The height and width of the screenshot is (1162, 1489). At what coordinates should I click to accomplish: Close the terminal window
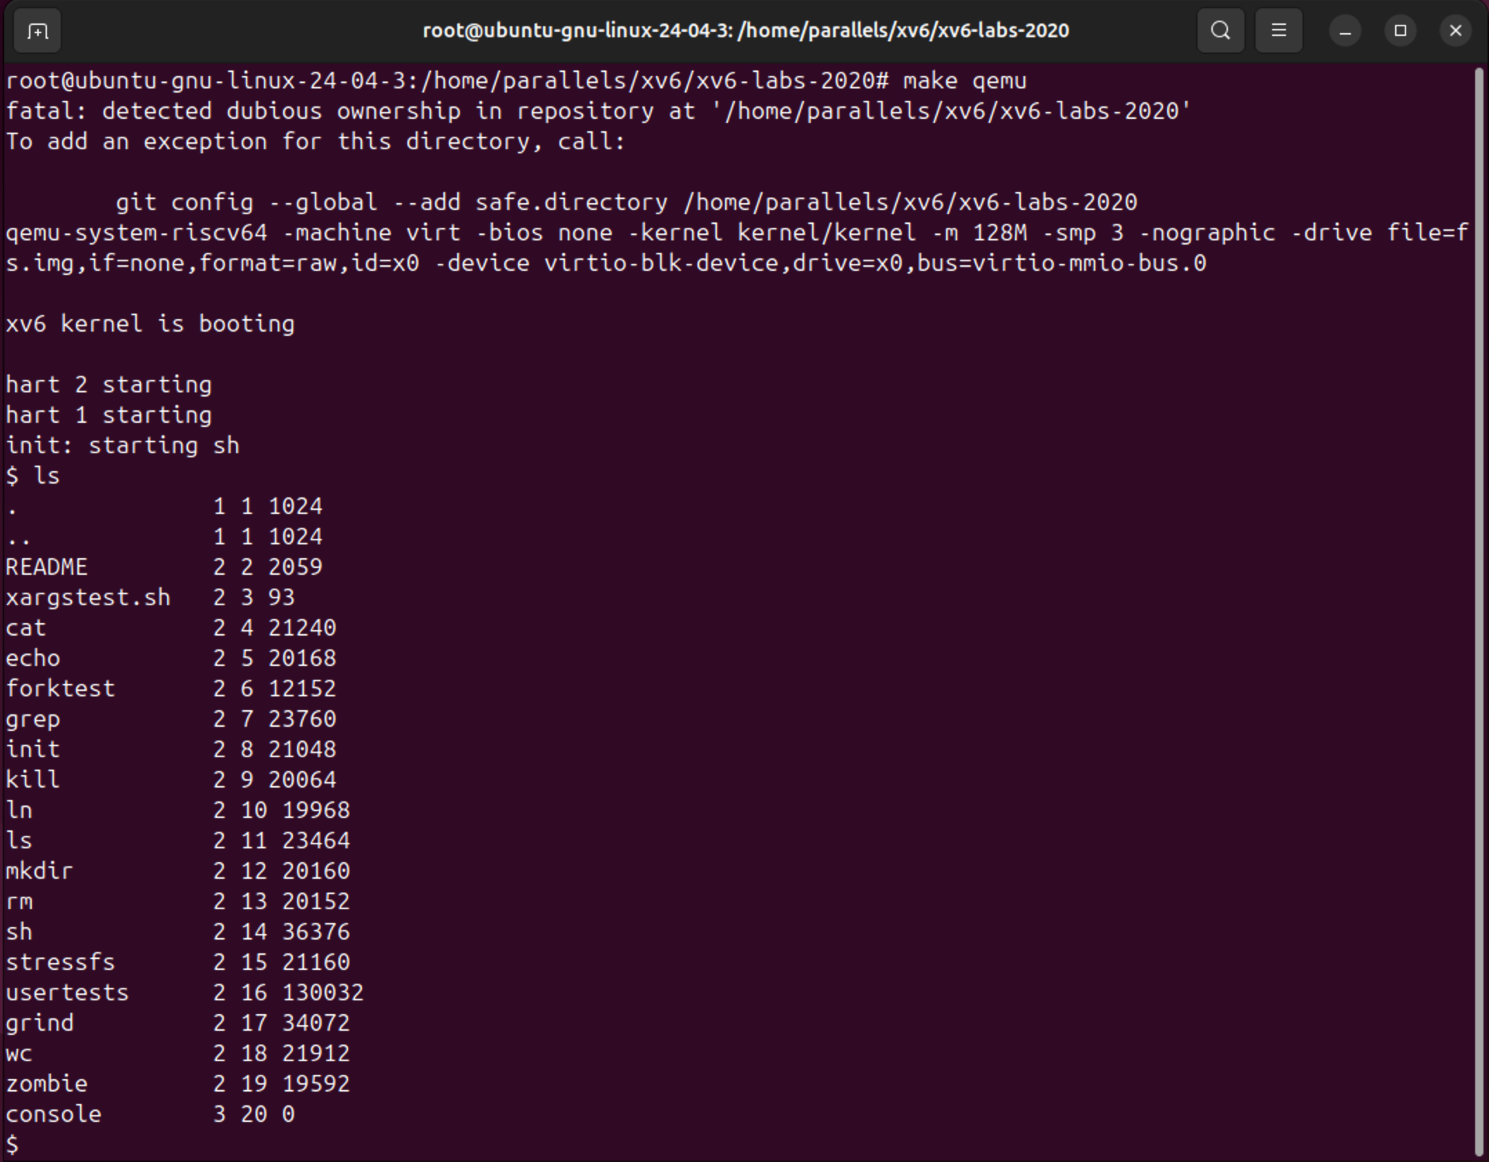[1455, 31]
